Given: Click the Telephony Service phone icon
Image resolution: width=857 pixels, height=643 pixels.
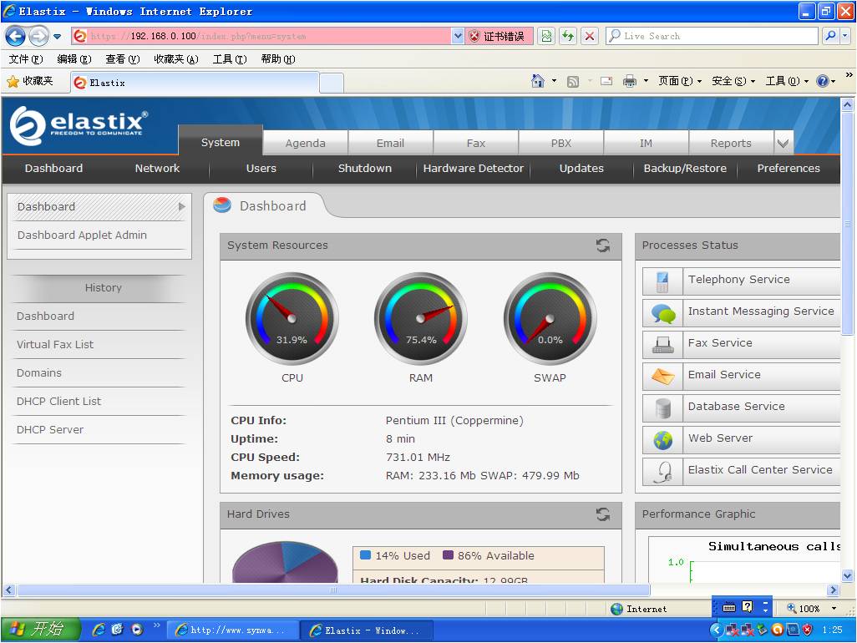Looking at the screenshot, I should tap(662, 281).
